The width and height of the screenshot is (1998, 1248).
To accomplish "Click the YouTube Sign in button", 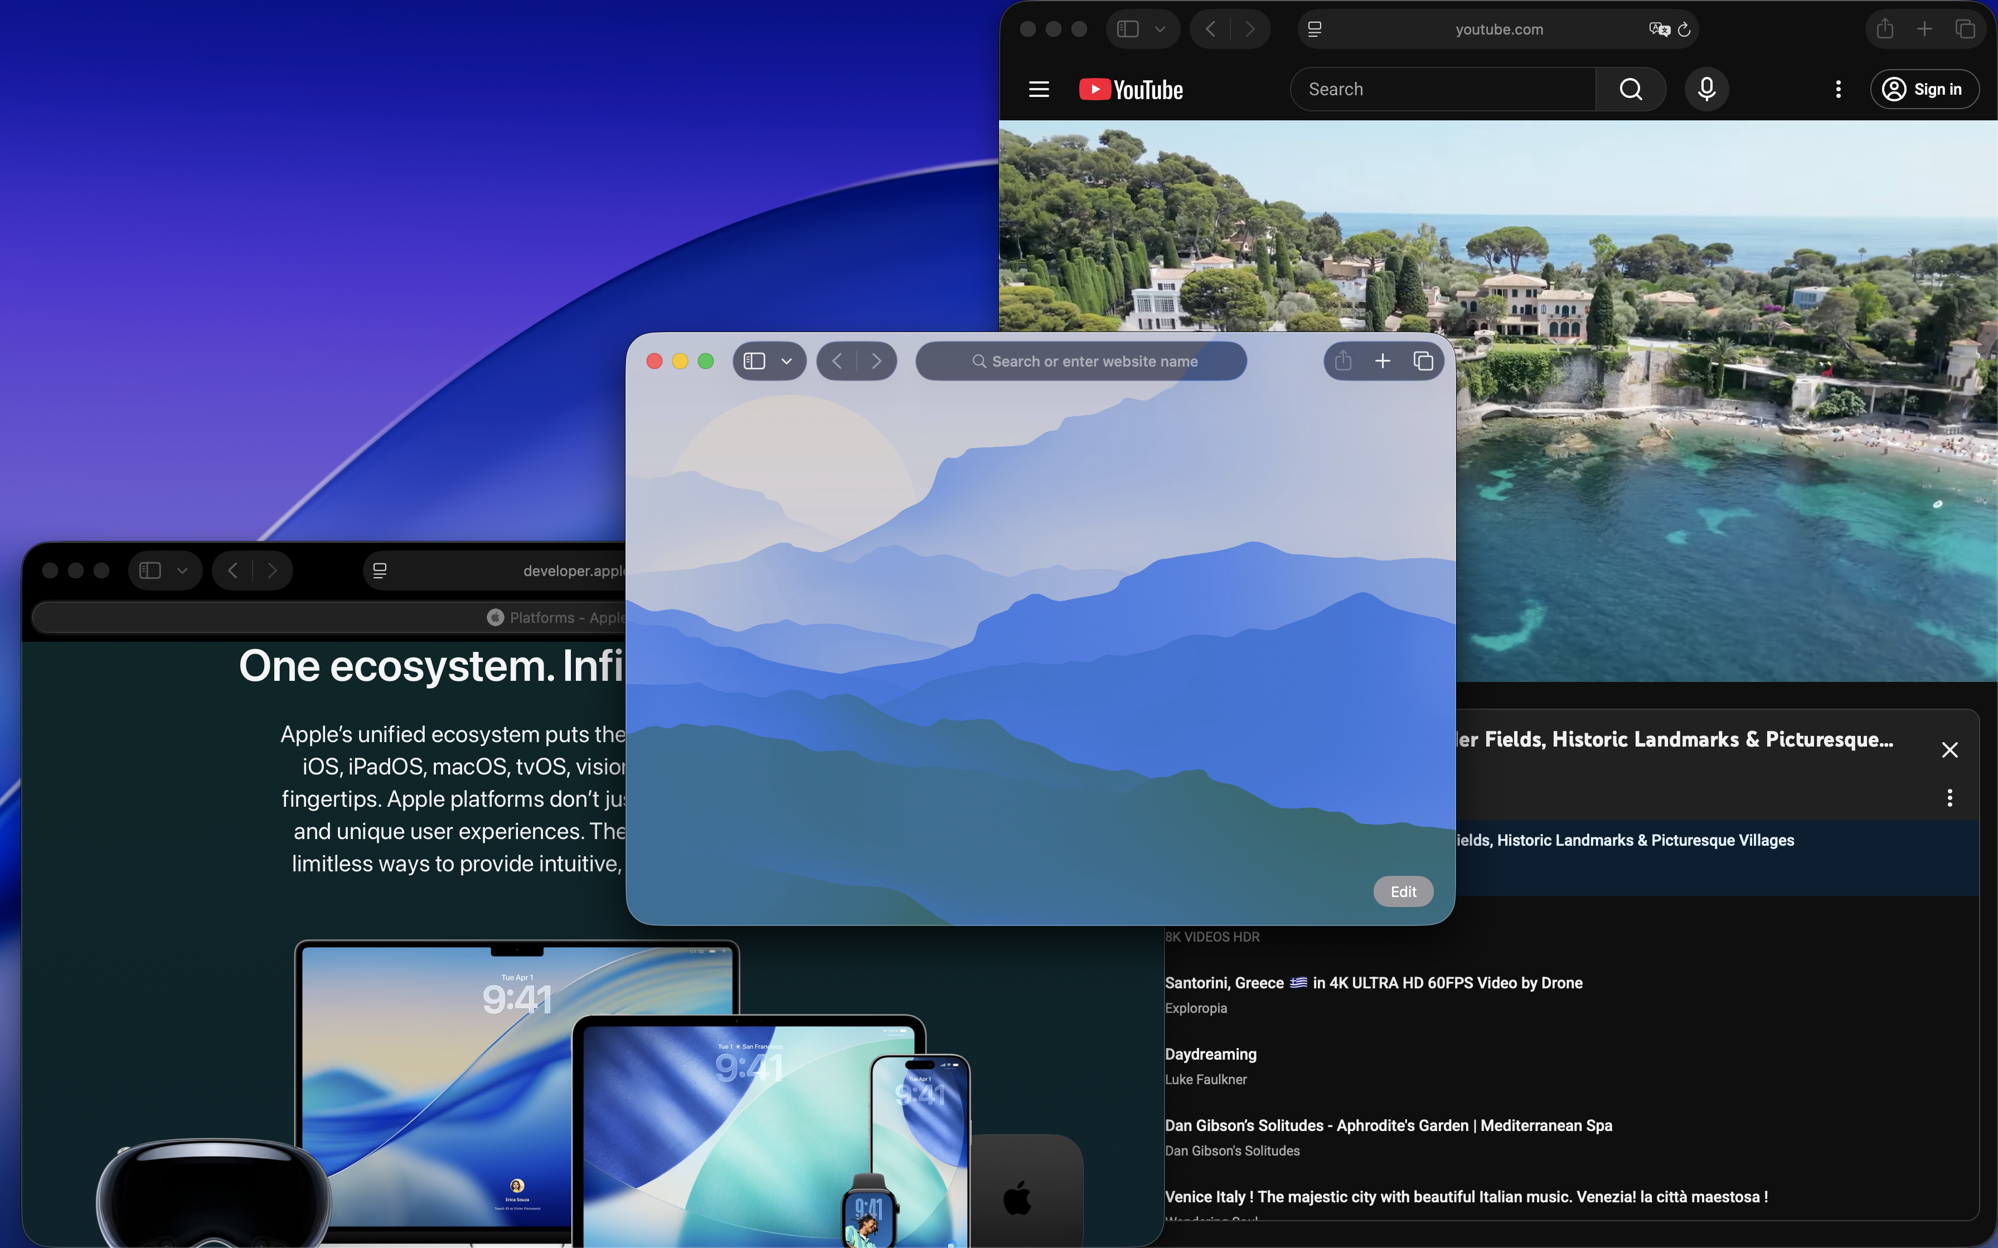I will pos(1924,89).
